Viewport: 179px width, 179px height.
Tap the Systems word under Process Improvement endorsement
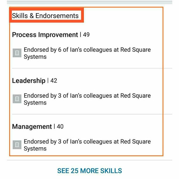click(35, 57)
